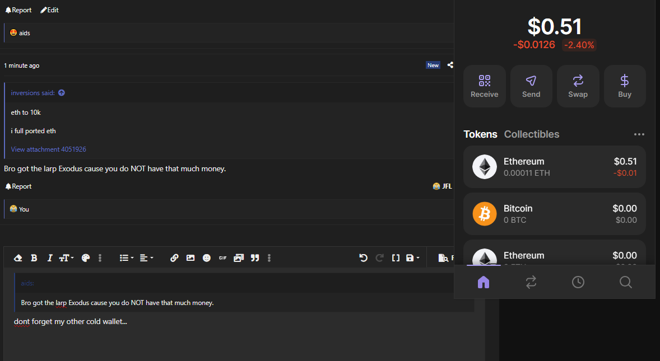Click the JFL reaction button
The image size is (660, 361).
click(x=442, y=186)
